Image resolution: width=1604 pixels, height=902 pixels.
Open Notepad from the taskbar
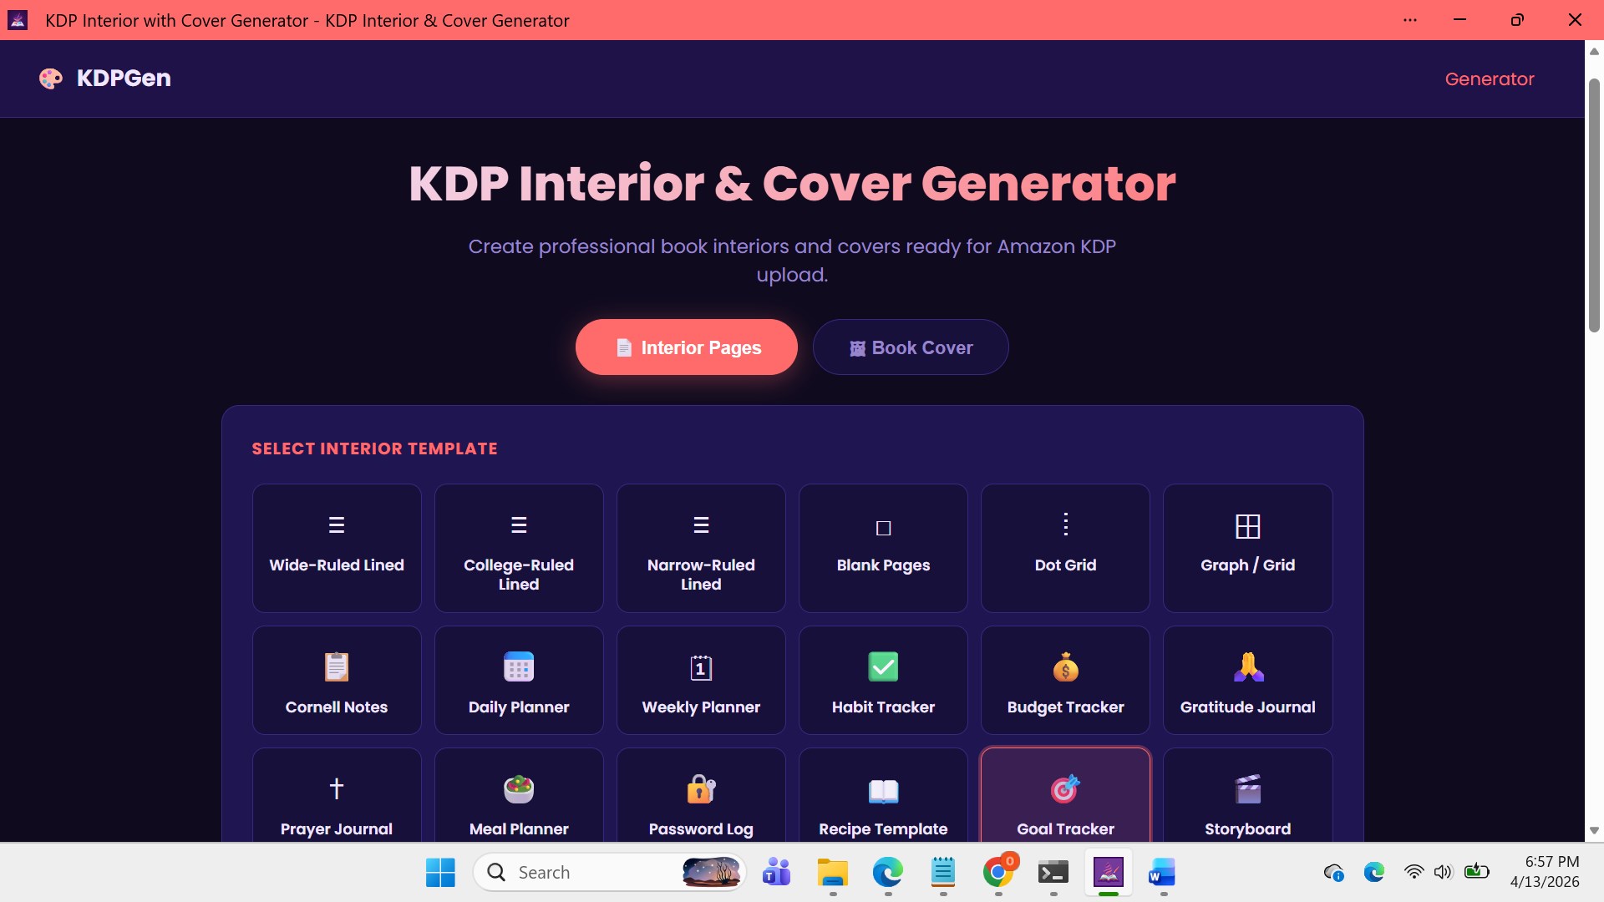tap(942, 873)
